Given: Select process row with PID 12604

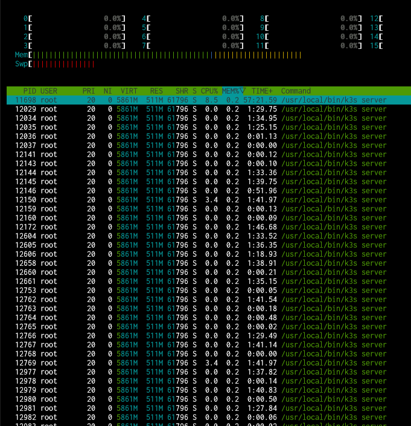Looking at the screenshot, I should click(209, 236).
